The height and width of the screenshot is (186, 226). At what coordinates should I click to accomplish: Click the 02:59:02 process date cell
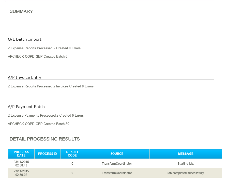point(21,173)
